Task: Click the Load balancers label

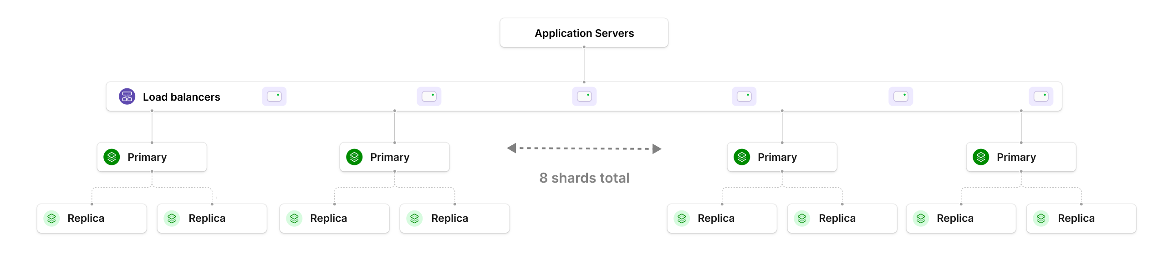Action: pyautogui.click(x=181, y=97)
